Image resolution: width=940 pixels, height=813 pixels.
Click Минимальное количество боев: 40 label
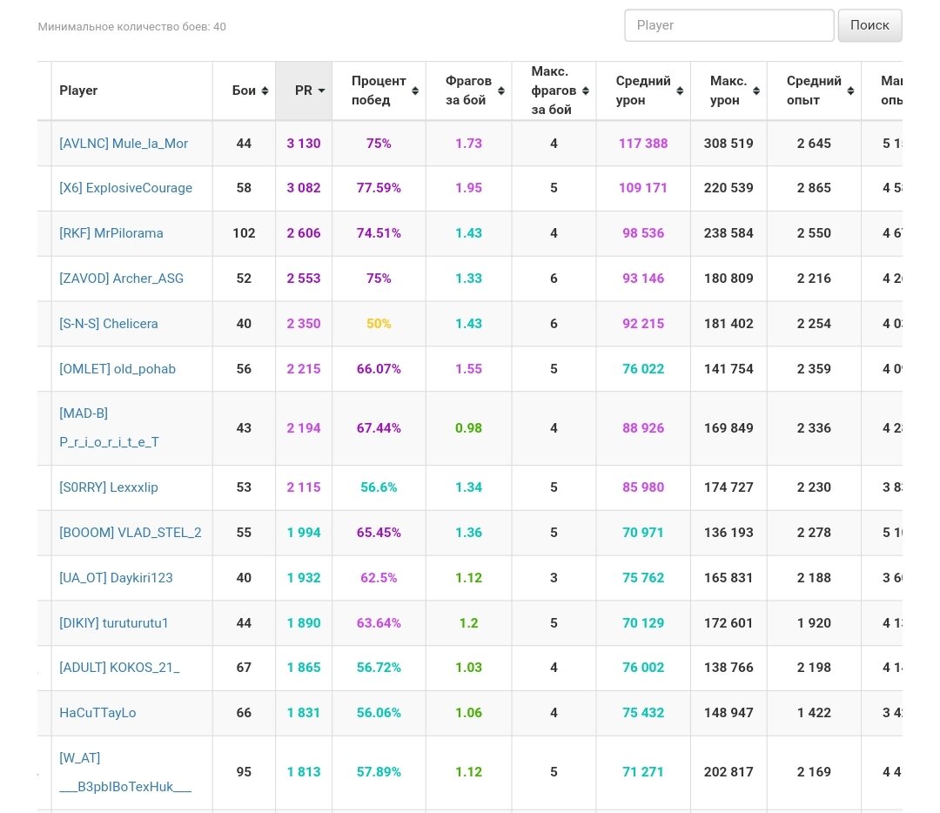pos(132,26)
